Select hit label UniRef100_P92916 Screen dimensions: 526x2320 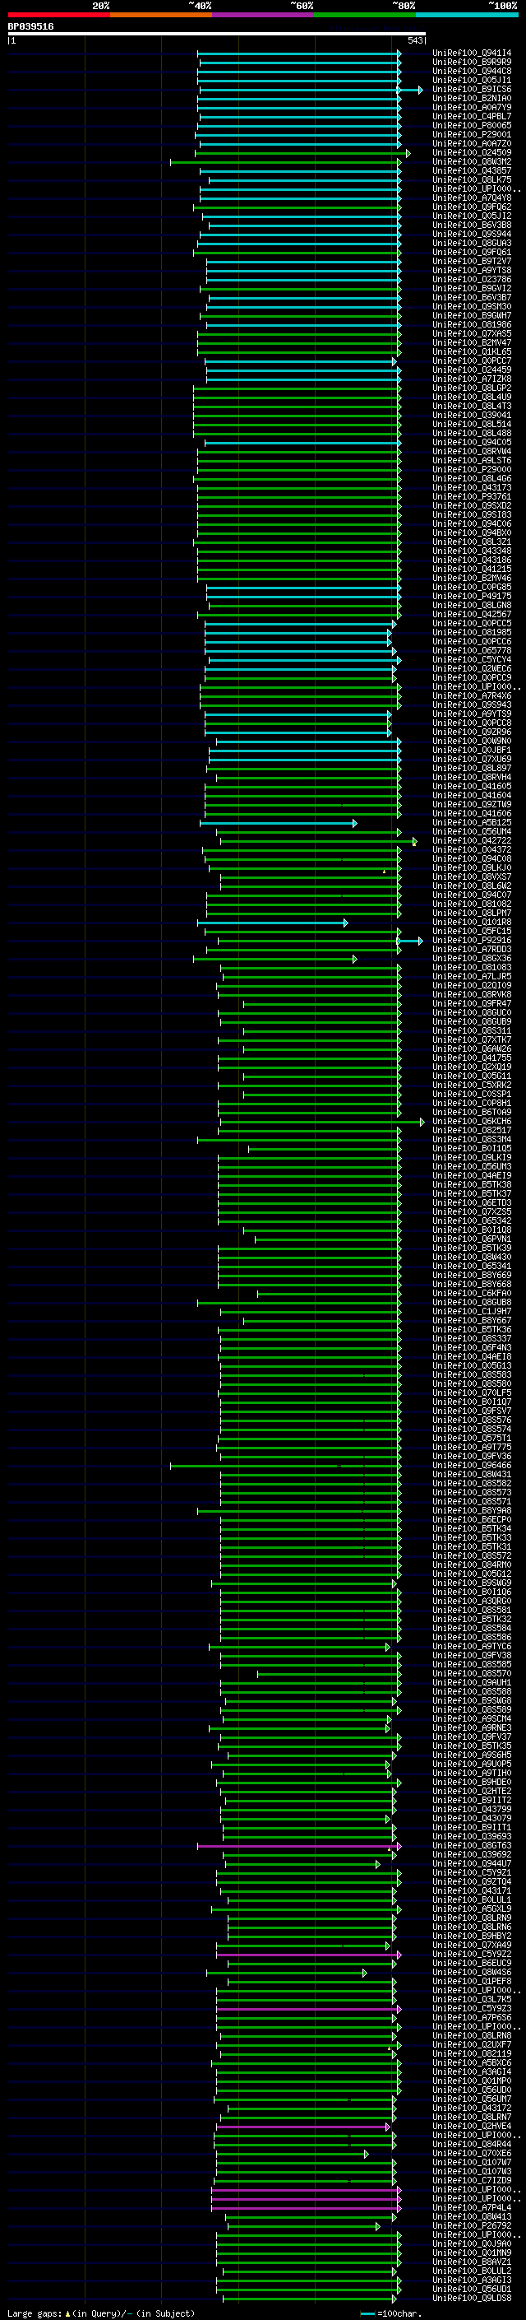[x=472, y=940]
